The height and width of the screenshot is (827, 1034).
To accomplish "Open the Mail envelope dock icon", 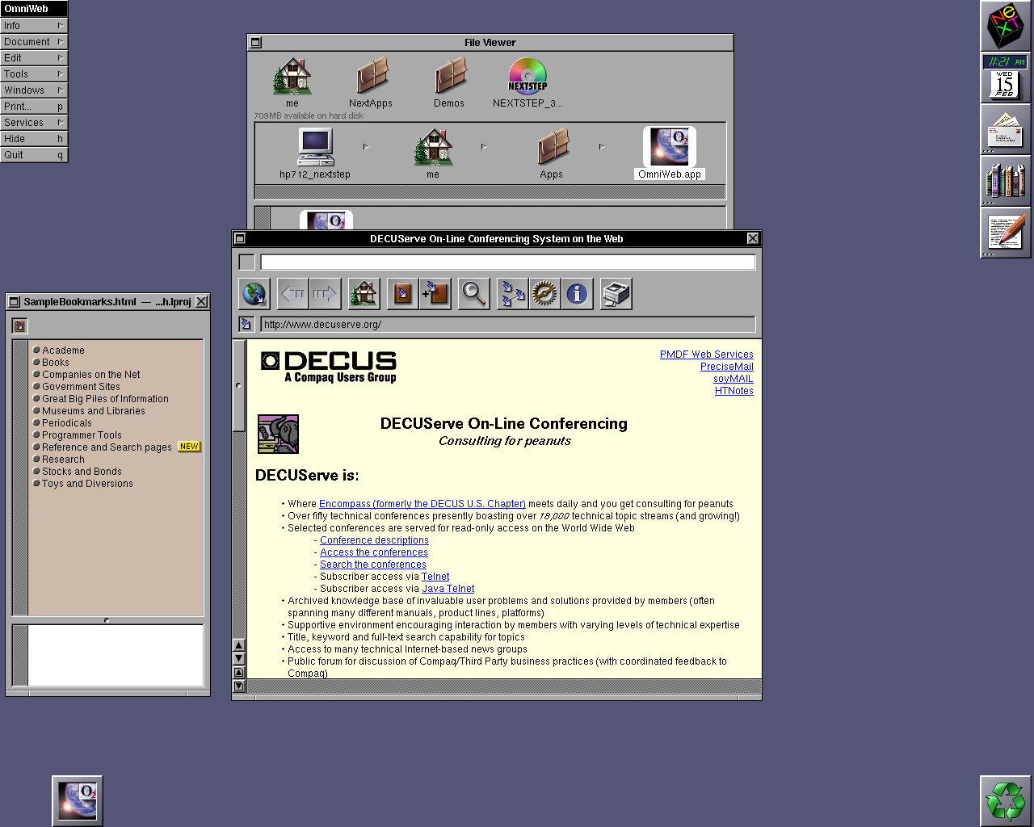I will [x=1006, y=129].
